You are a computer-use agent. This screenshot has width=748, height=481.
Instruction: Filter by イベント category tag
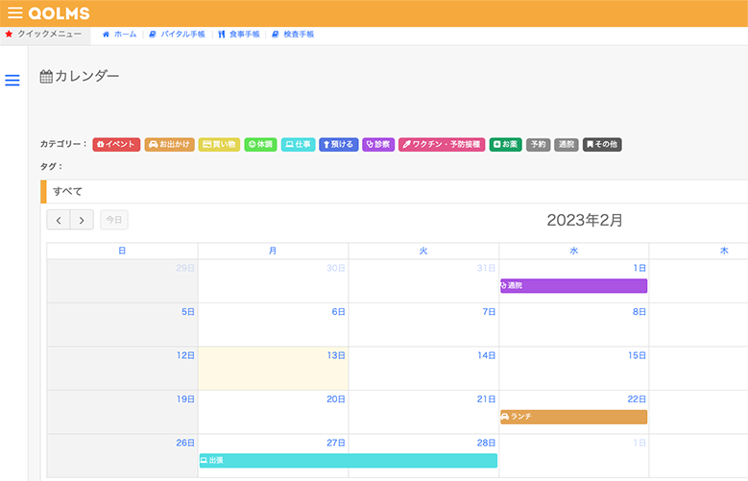116,144
